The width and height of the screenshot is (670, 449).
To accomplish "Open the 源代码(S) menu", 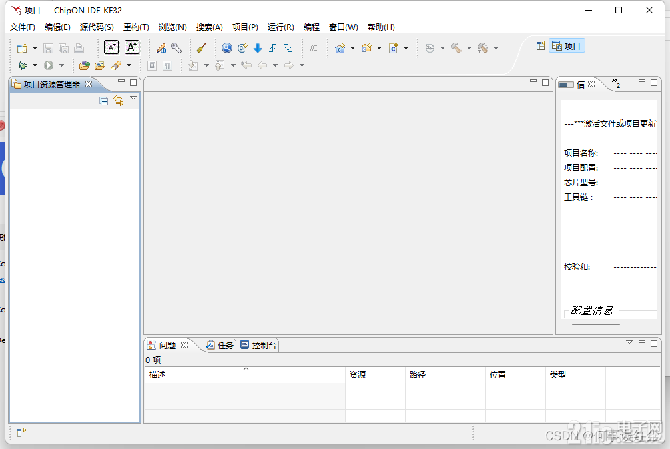I will 97,27.
